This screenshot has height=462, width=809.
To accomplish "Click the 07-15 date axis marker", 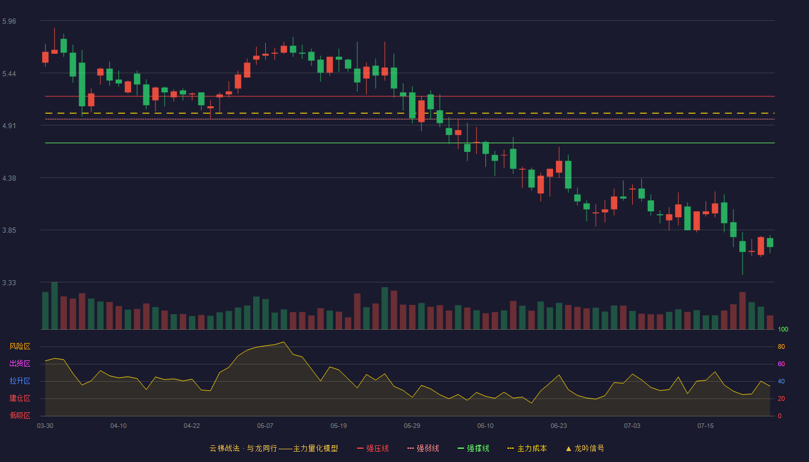I will pos(706,426).
